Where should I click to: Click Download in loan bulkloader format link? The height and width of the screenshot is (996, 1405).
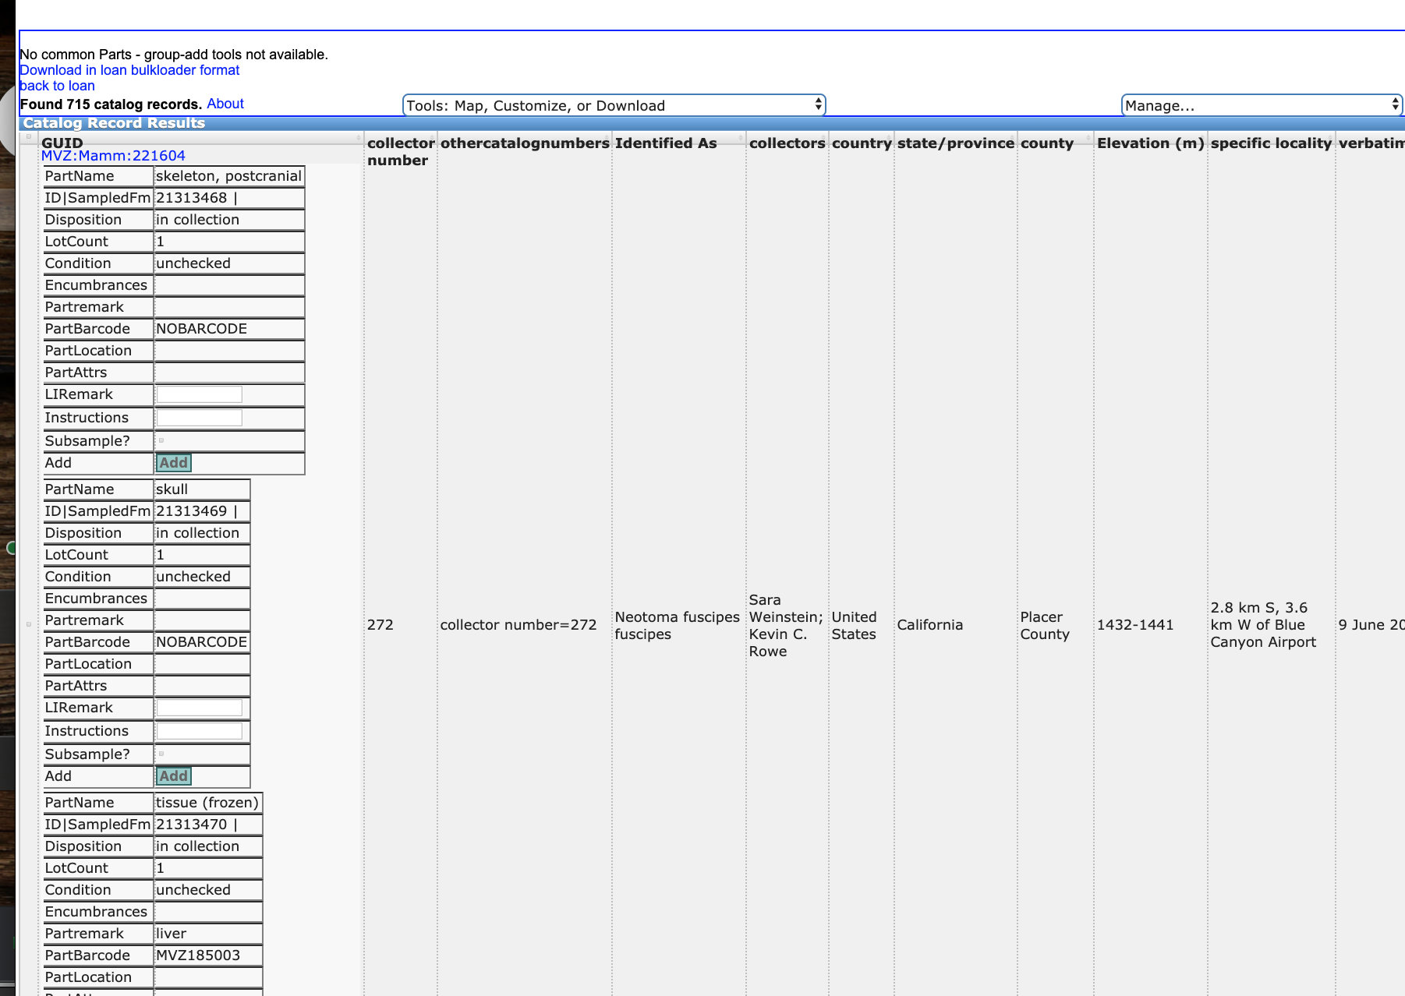click(x=129, y=70)
